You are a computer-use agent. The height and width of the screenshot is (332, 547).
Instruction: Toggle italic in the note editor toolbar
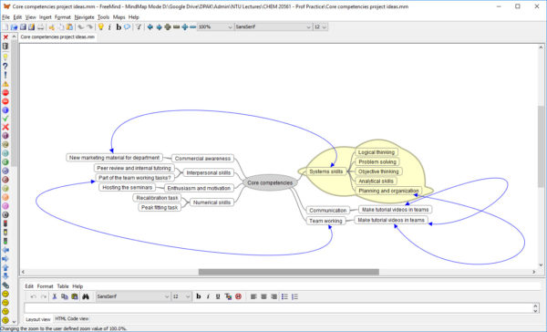click(208, 296)
